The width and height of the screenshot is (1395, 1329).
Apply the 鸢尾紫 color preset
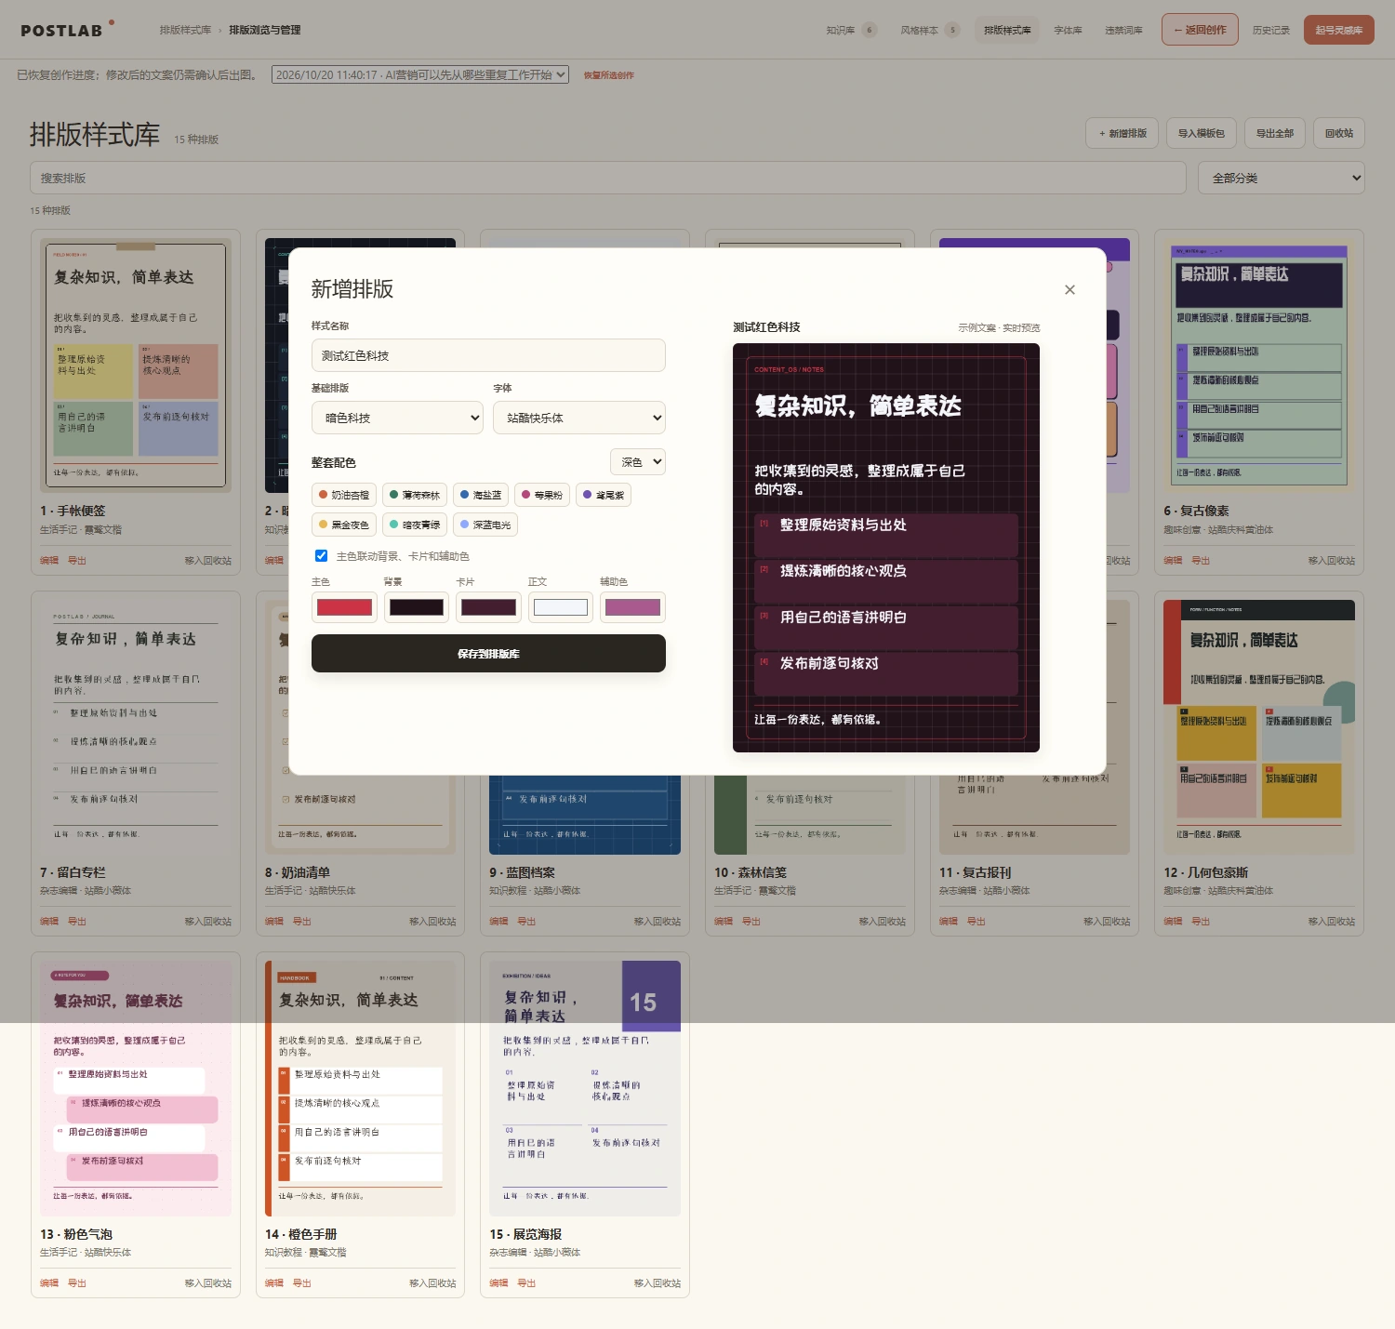pyautogui.click(x=604, y=495)
